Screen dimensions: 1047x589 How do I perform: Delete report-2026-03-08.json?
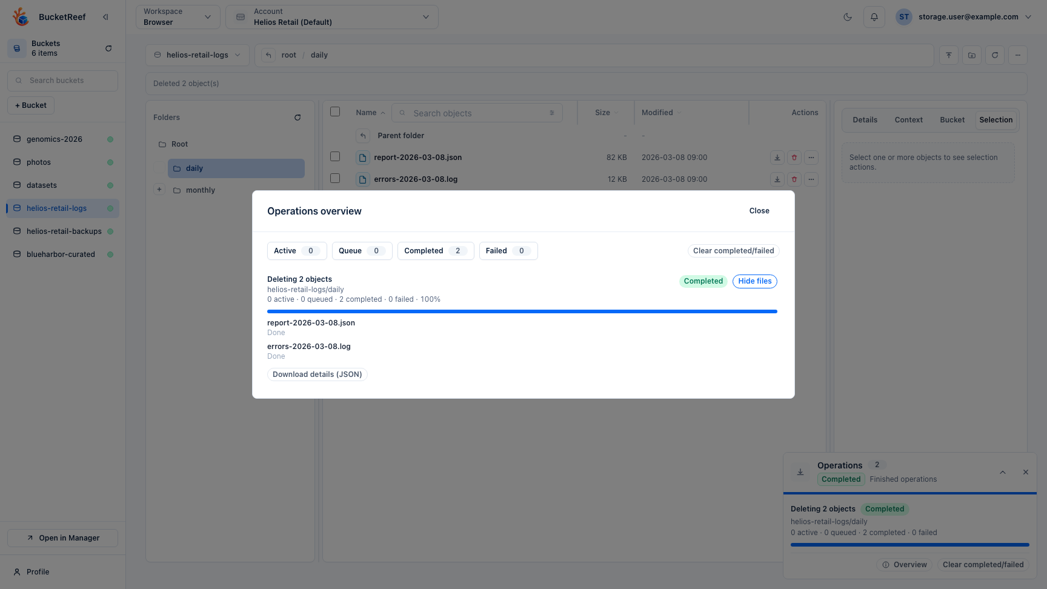[x=794, y=158]
